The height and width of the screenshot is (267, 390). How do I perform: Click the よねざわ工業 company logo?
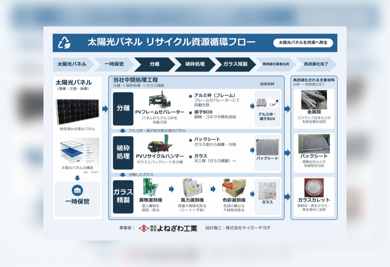point(168,228)
